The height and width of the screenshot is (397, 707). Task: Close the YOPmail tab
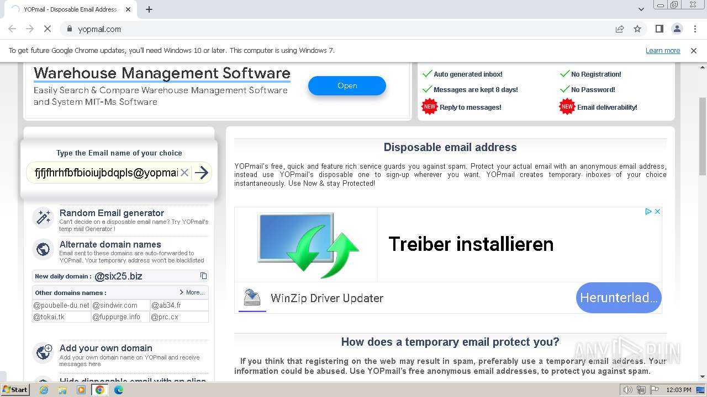point(128,9)
